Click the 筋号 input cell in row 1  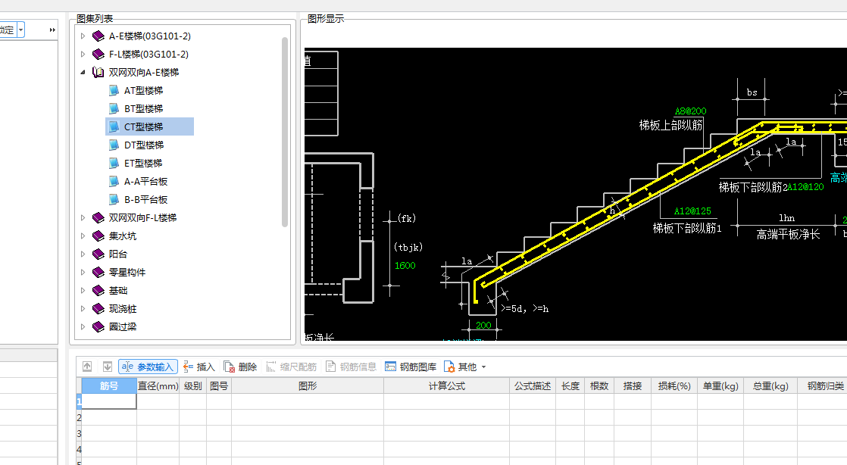(x=109, y=401)
